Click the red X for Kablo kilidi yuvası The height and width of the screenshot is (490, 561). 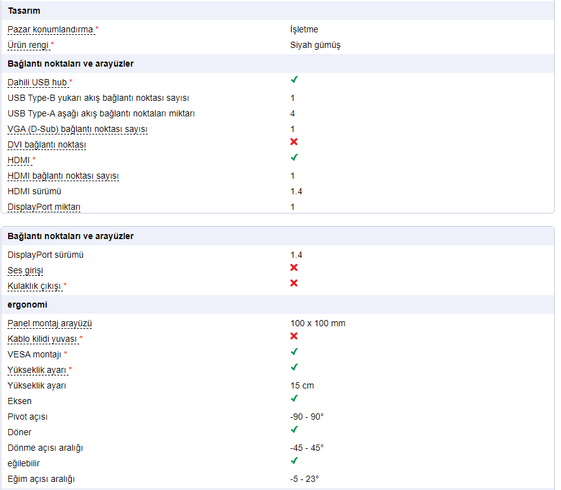click(294, 337)
